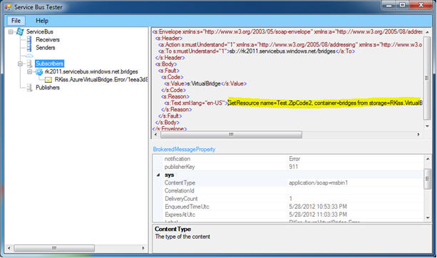Click the envelope icon of RKiss.AzureVirtualBridge.Error message
The width and height of the screenshot is (437, 258).
pyautogui.click(x=48, y=80)
